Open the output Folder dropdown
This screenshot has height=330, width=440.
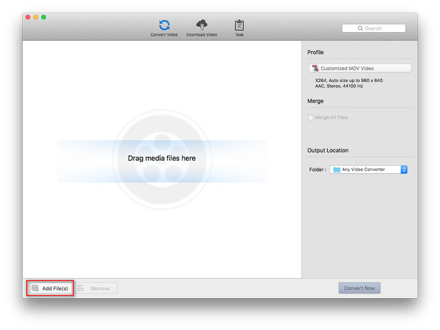point(368,169)
